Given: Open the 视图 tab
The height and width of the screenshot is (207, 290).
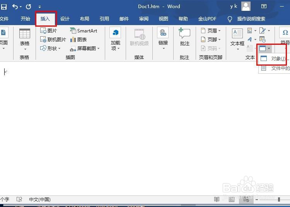Looking at the screenshot, I should click(164, 19).
